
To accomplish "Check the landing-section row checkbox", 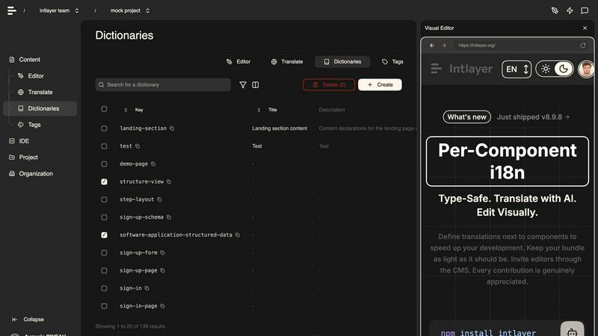I will (104, 128).
